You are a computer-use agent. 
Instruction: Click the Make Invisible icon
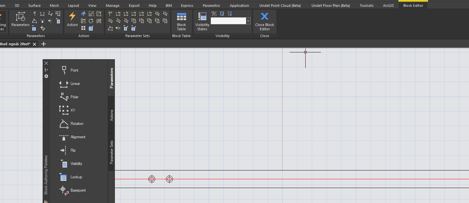point(230,14)
